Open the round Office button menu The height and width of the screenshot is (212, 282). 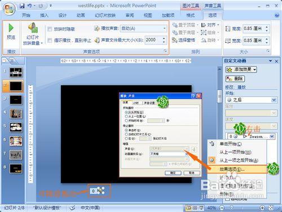[x=10, y=9]
